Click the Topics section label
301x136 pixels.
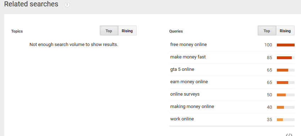pos(17,31)
